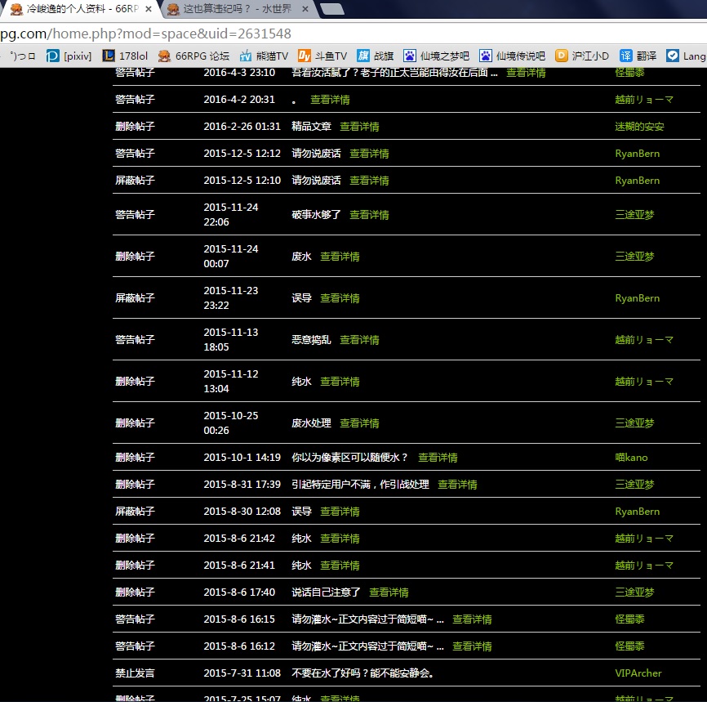The height and width of the screenshot is (702, 707).
Task: Click the date 2015-8-31 17:39
Action: pos(242,485)
